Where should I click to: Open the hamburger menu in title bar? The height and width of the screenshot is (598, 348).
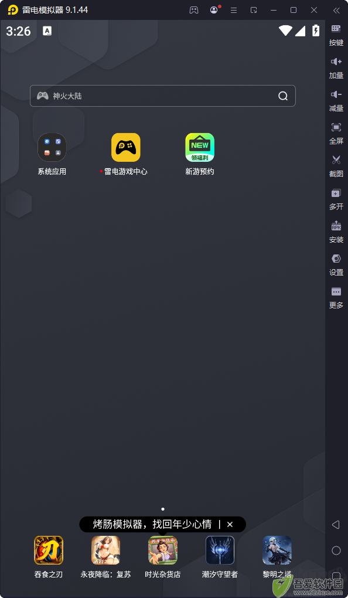(234, 11)
